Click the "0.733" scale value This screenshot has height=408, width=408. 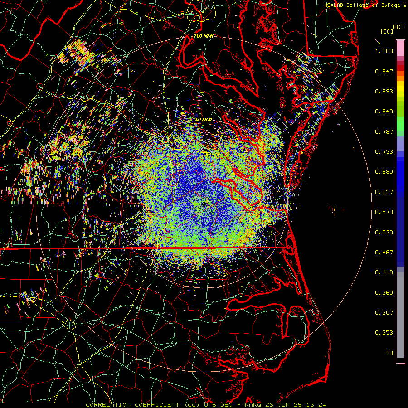pos(384,152)
